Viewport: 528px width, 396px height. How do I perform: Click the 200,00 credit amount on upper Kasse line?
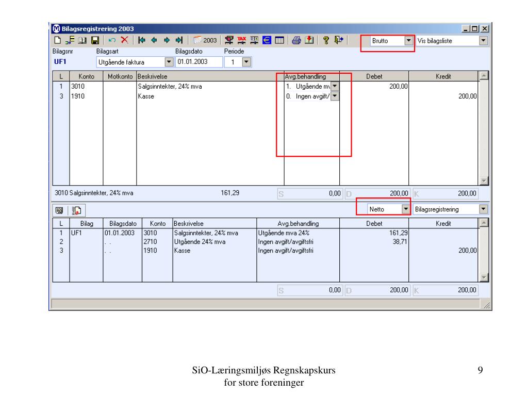(x=467, y=96)
